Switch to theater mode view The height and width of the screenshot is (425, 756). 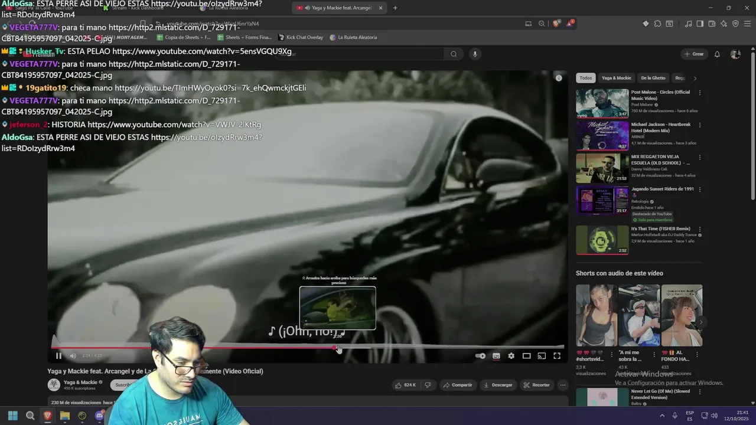pyautogui.click(x=526, y=356)
